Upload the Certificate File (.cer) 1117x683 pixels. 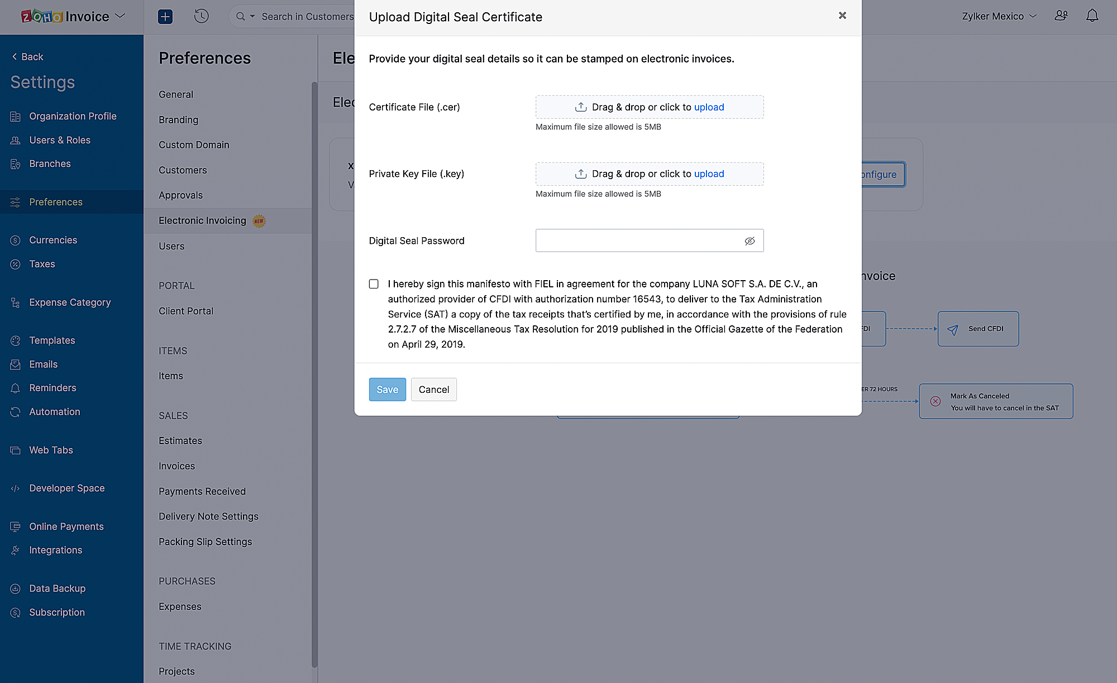(x=649, y=107)
